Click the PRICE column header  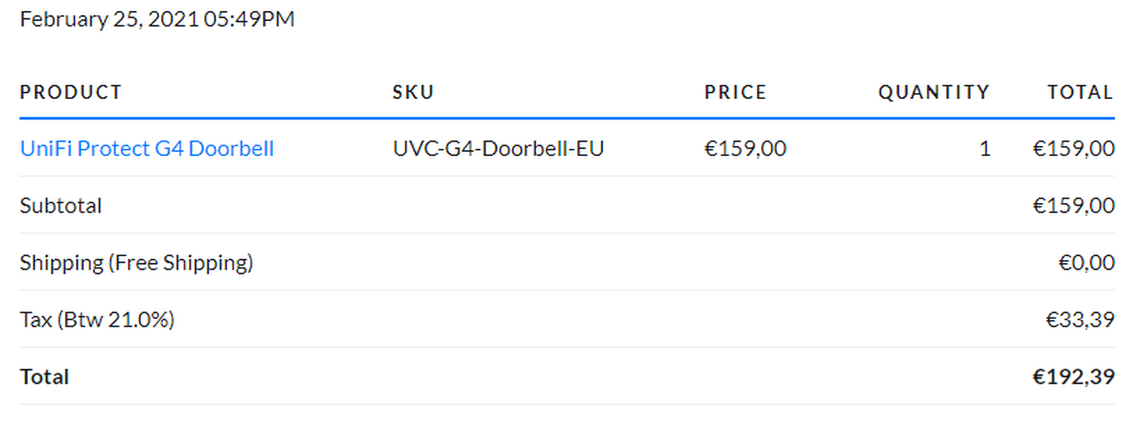tap(735, 92)
